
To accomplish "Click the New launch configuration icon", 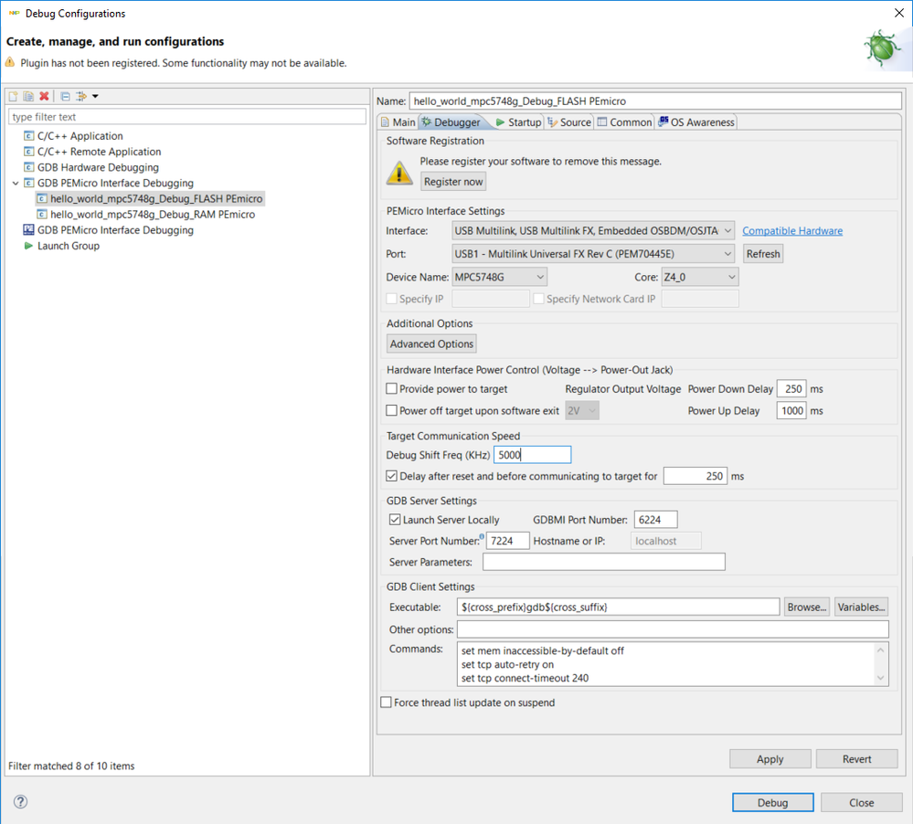I will point(14,96).
